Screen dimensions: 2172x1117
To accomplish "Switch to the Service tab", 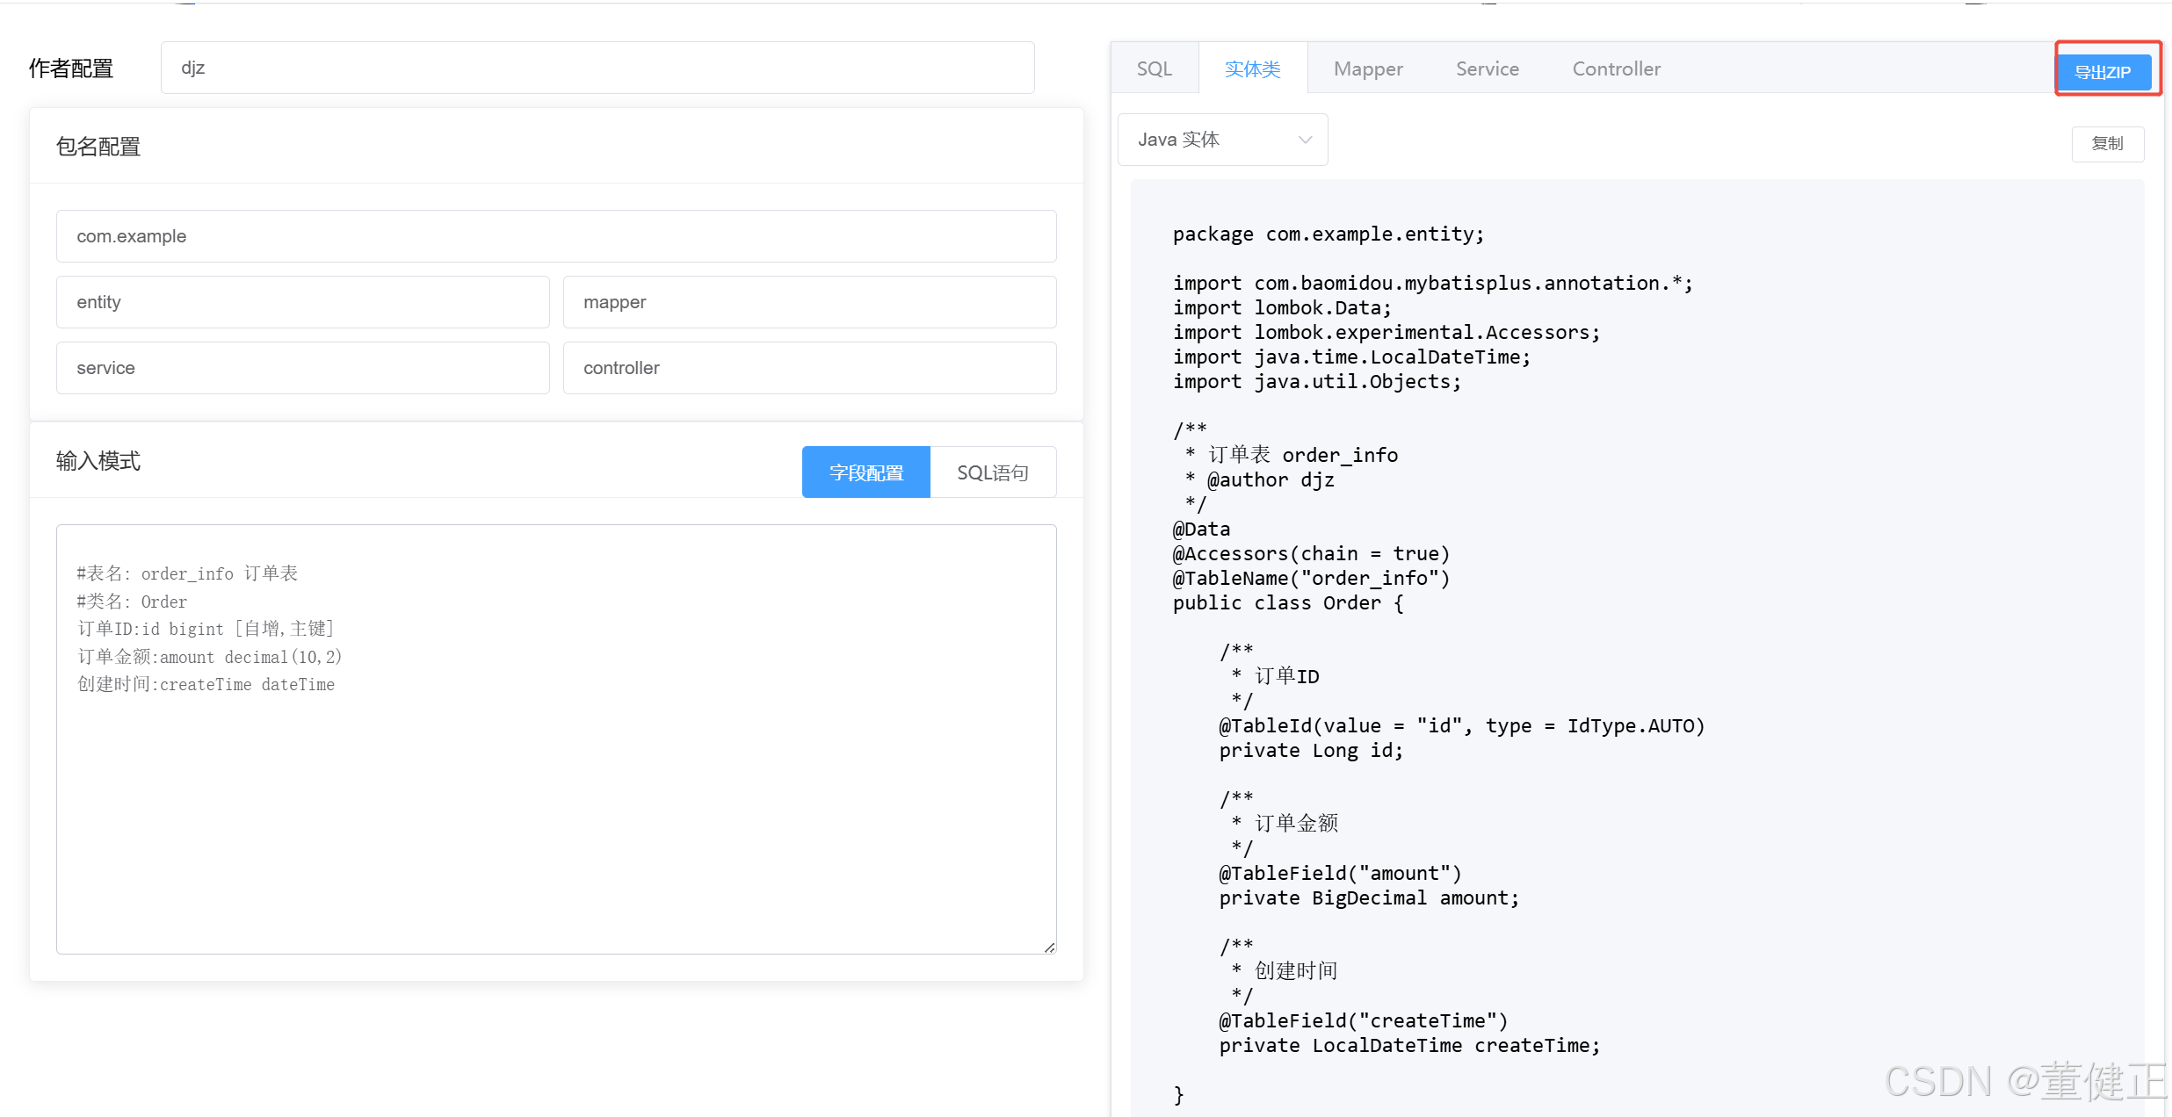I will point(1487,68).
